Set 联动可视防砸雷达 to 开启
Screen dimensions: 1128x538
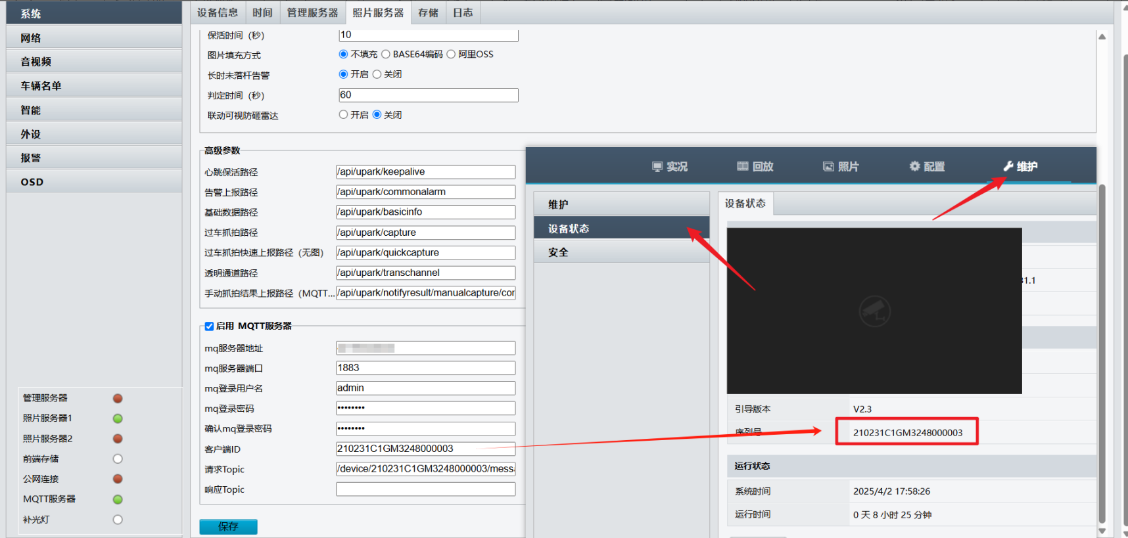[343, 114]
